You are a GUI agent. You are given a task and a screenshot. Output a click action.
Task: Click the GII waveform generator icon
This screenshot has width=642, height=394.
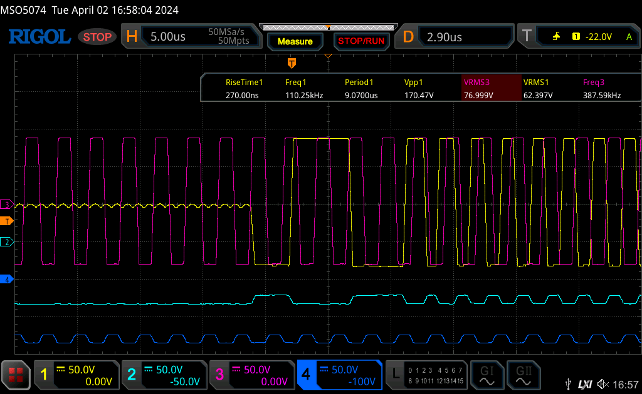point(524,375)
